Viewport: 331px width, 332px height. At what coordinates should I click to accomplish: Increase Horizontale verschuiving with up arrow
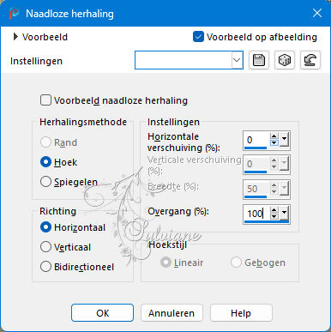point(274,136)
